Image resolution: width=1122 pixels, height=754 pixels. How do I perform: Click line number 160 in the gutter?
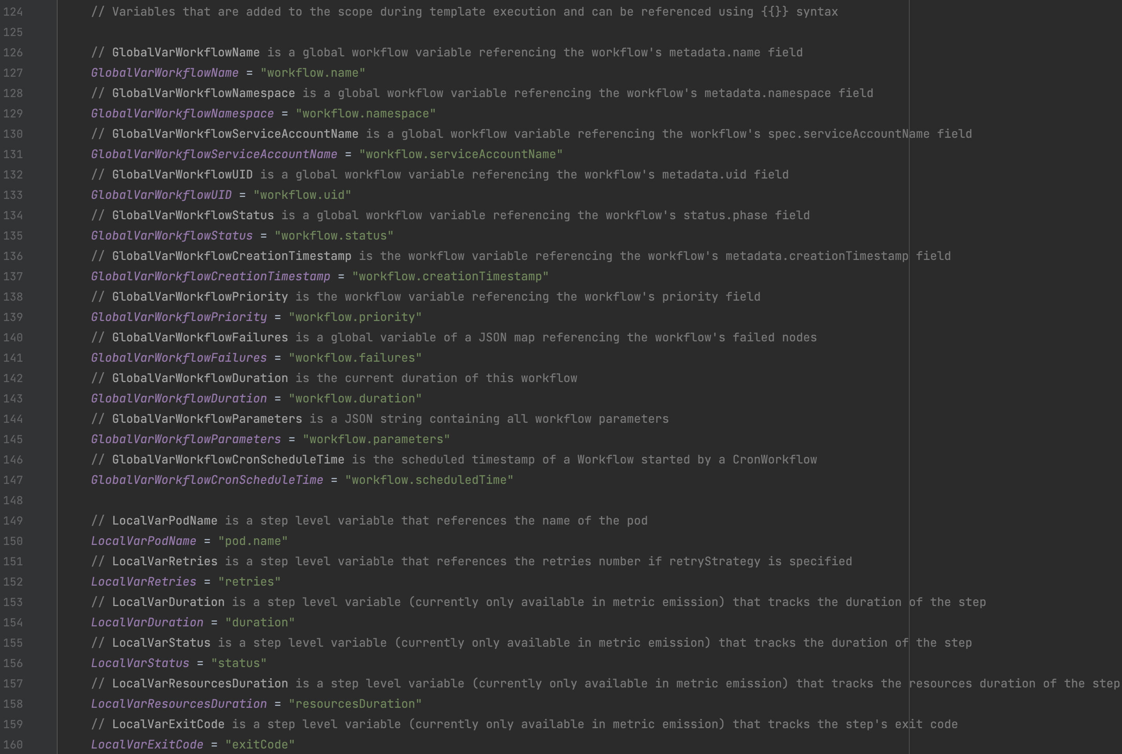(x=13, y=744)
